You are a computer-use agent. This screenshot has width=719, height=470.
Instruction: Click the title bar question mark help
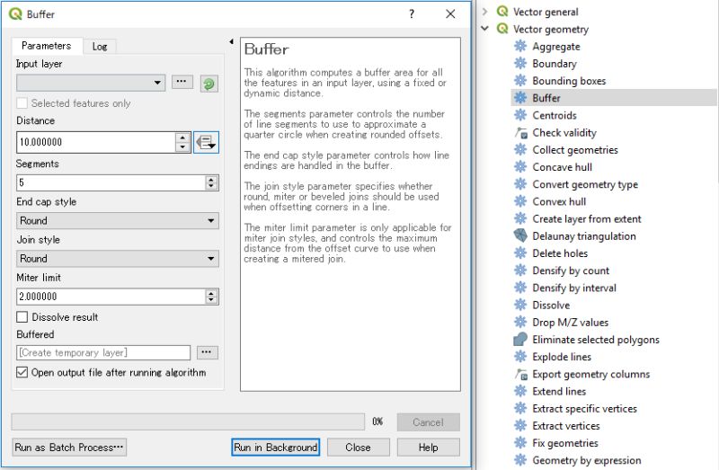pyautogui.click(x=412, y=14)
